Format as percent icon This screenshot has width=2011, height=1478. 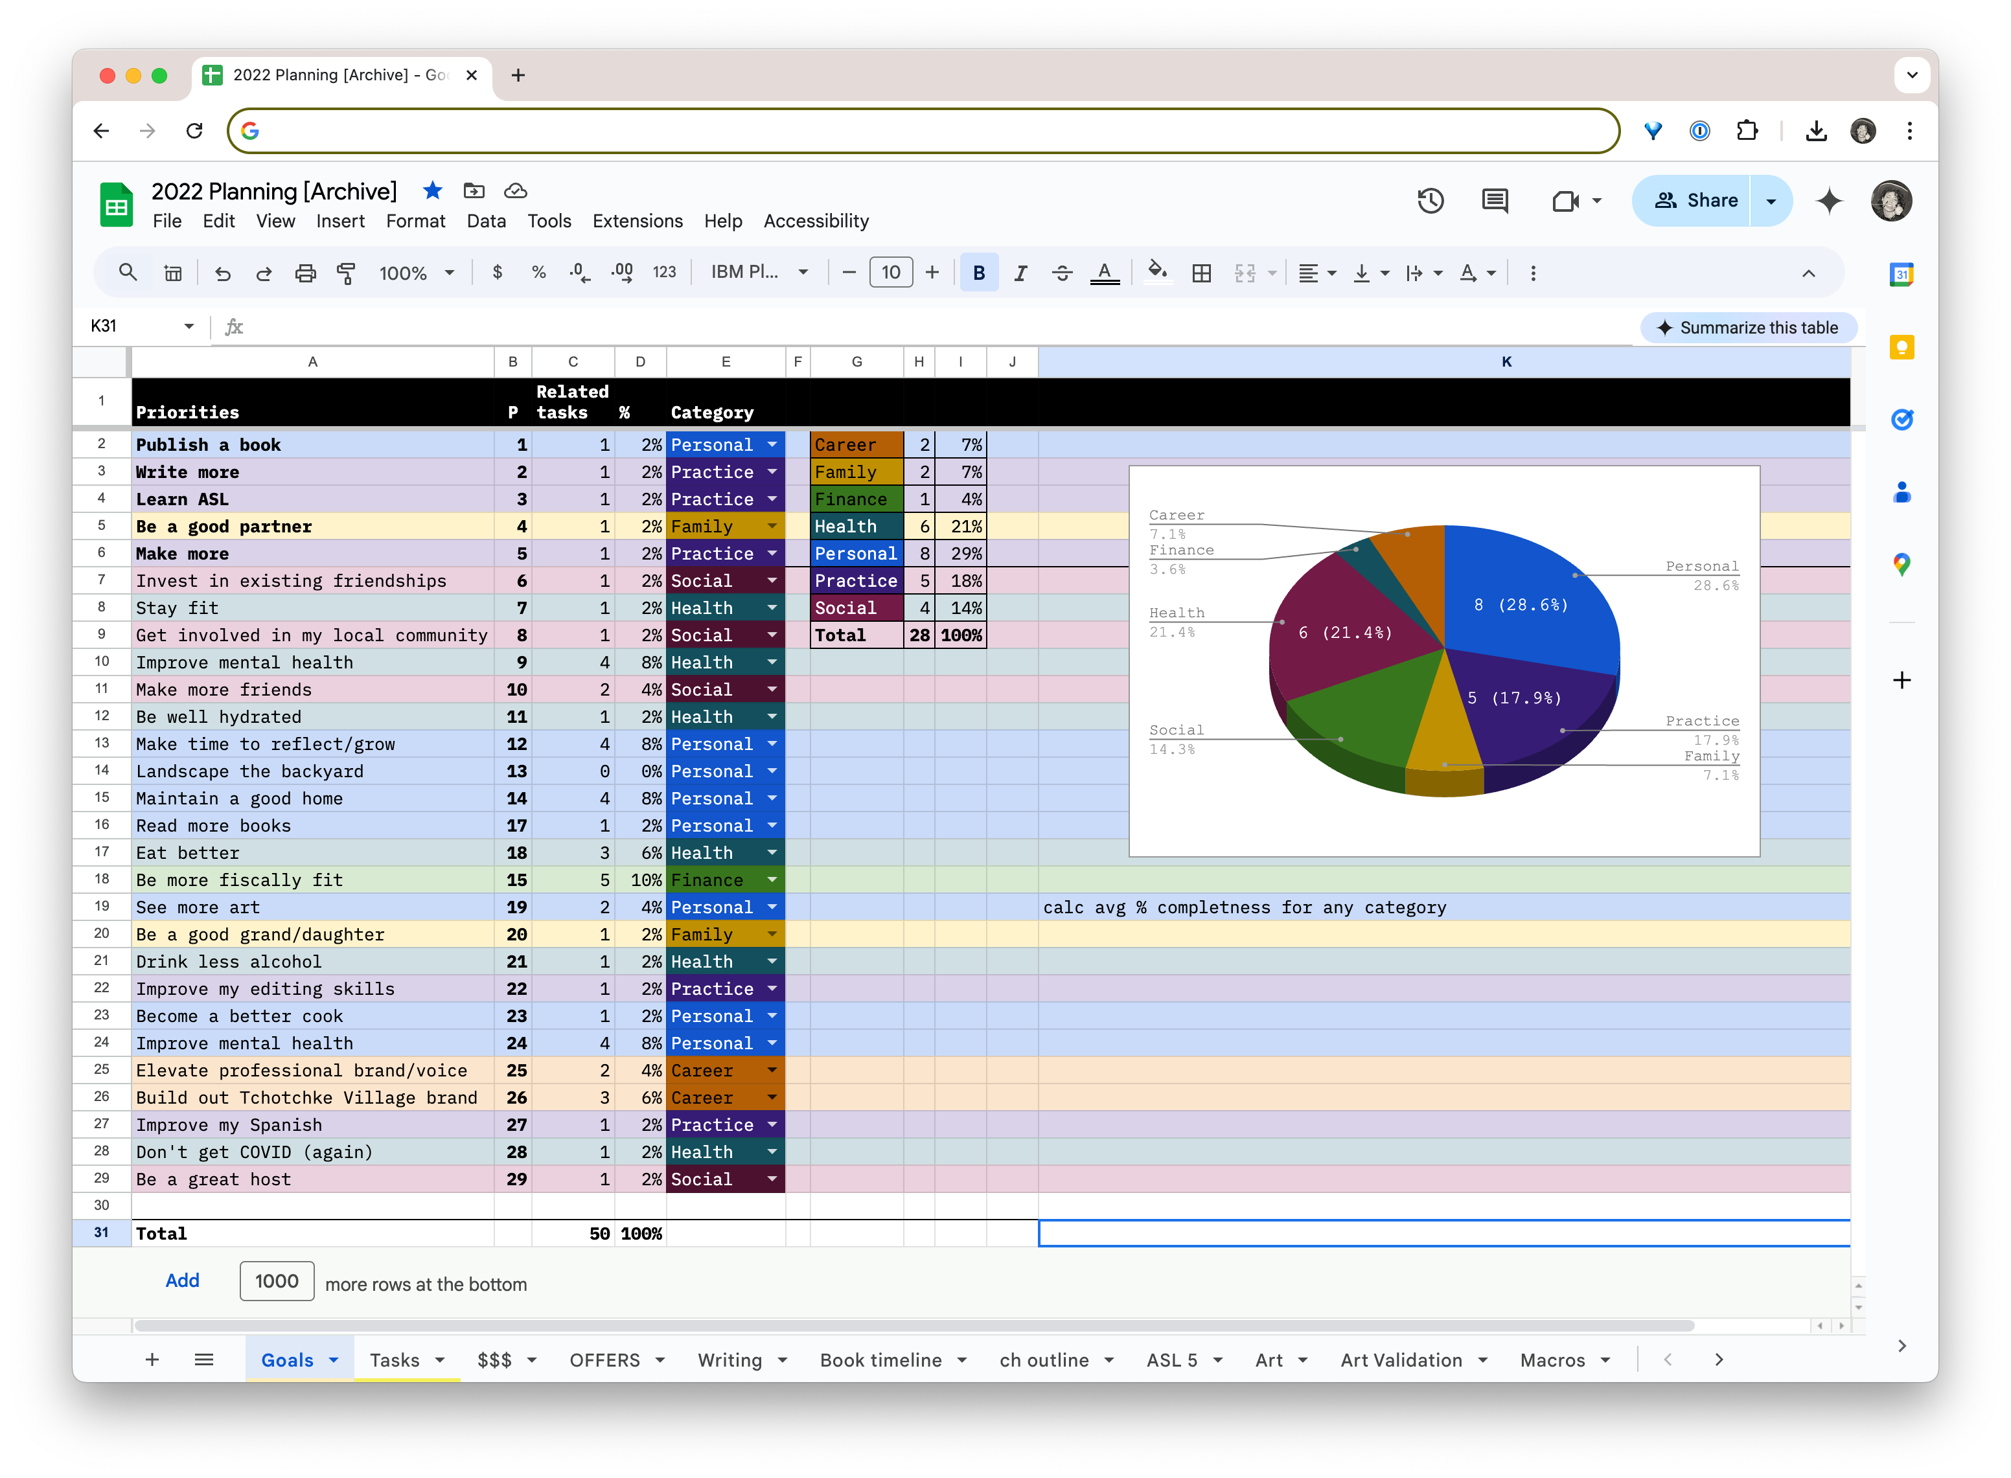tap(539, 273)
